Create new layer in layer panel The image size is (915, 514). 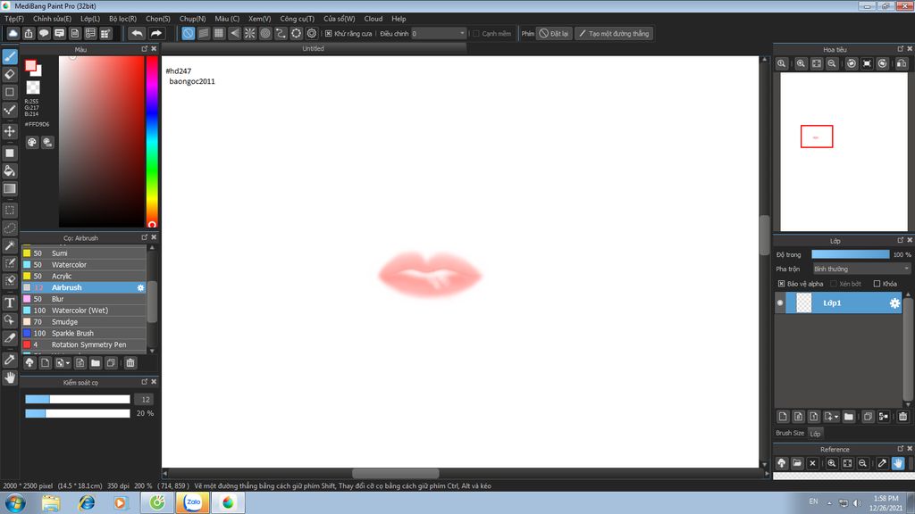click(x=783, y=416)
